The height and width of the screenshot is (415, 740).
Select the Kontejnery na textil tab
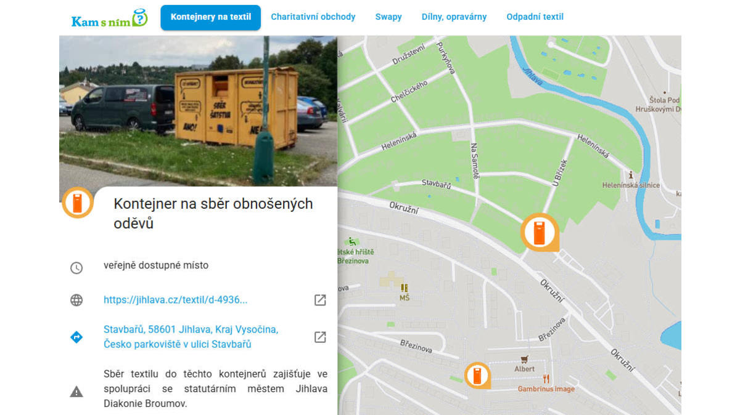coord(210,17)
